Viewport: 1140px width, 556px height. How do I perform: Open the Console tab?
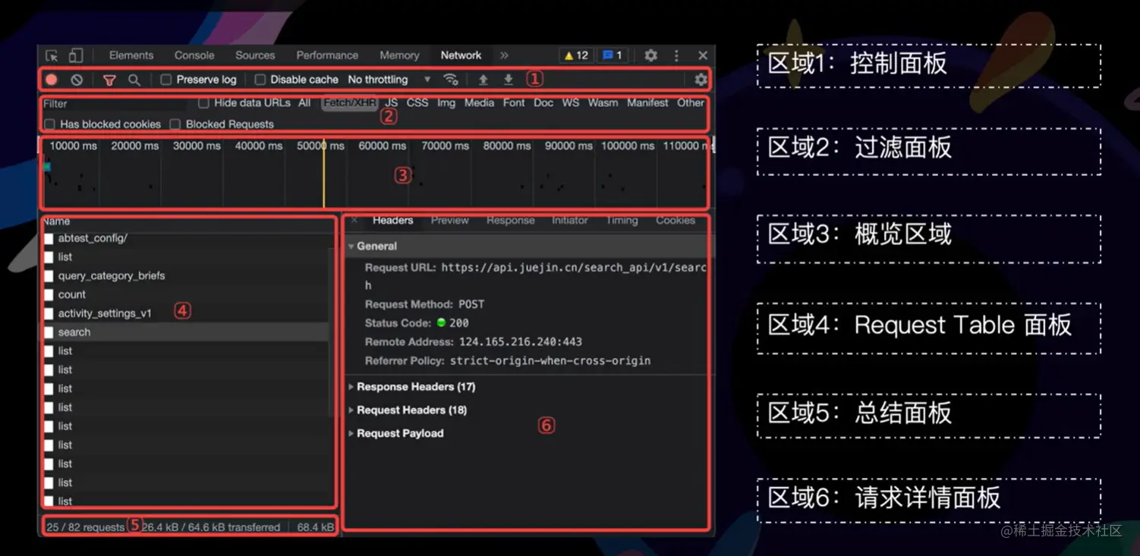(x=194, y=55)
